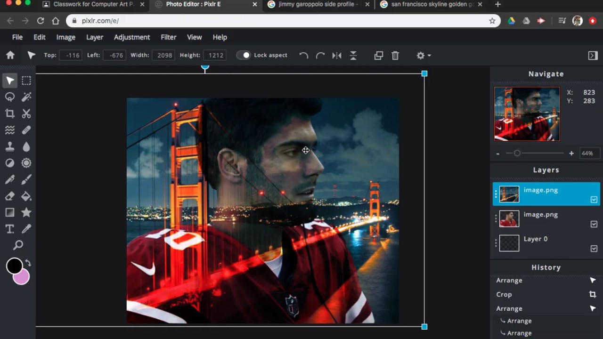The height and width of the screenshot is (339, 603).
Task: Pick the Paint Bucket fill tool
Action: [26, 196]
